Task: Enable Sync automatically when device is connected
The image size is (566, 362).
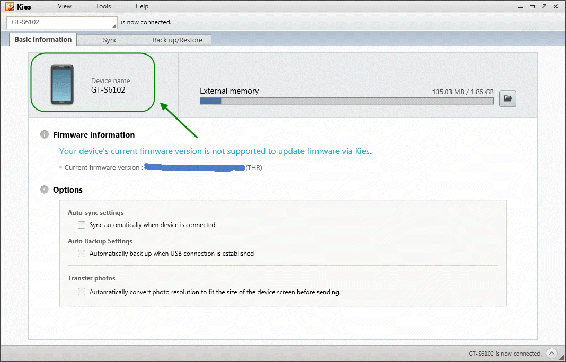Action: pyautogui.click(x=82, y=225)
